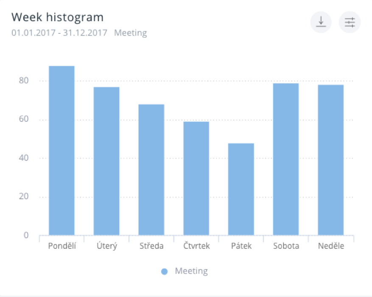Click the Pondělí bar
The height and width of the screenshot is (297, 372).
(x=62, y=151)
